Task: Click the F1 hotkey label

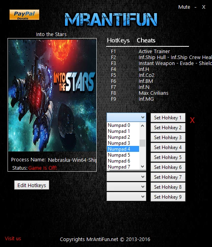Action: (x=113, y=52)
